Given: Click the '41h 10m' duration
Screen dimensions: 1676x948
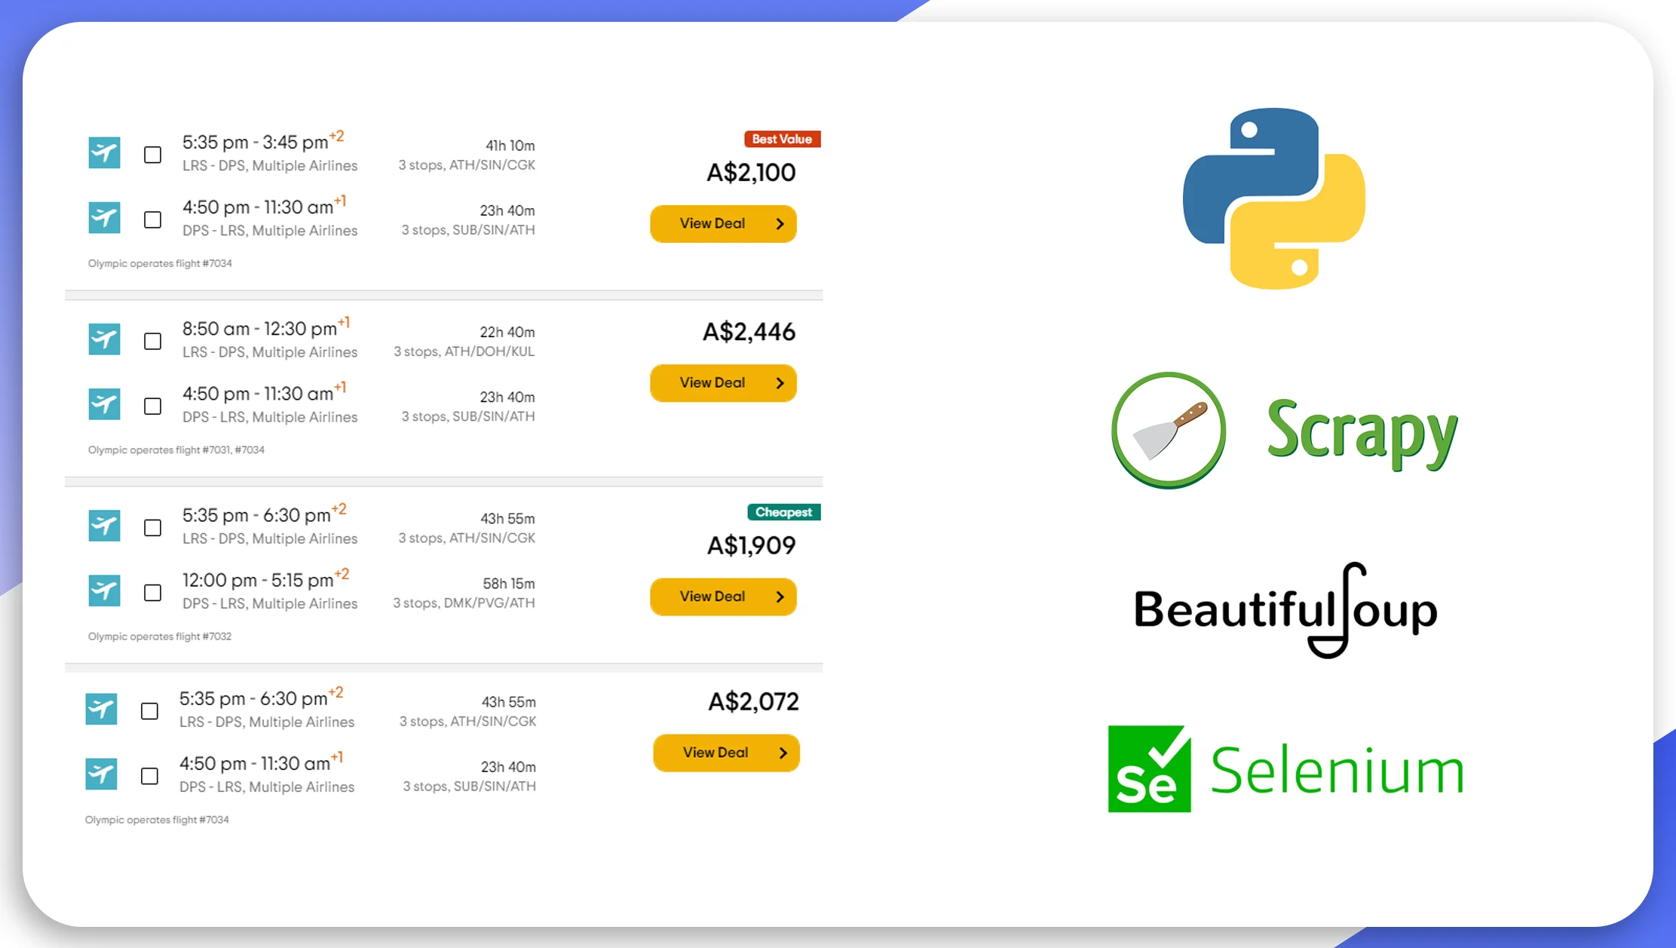Looking at the screenshot, I should click(510, 146).
